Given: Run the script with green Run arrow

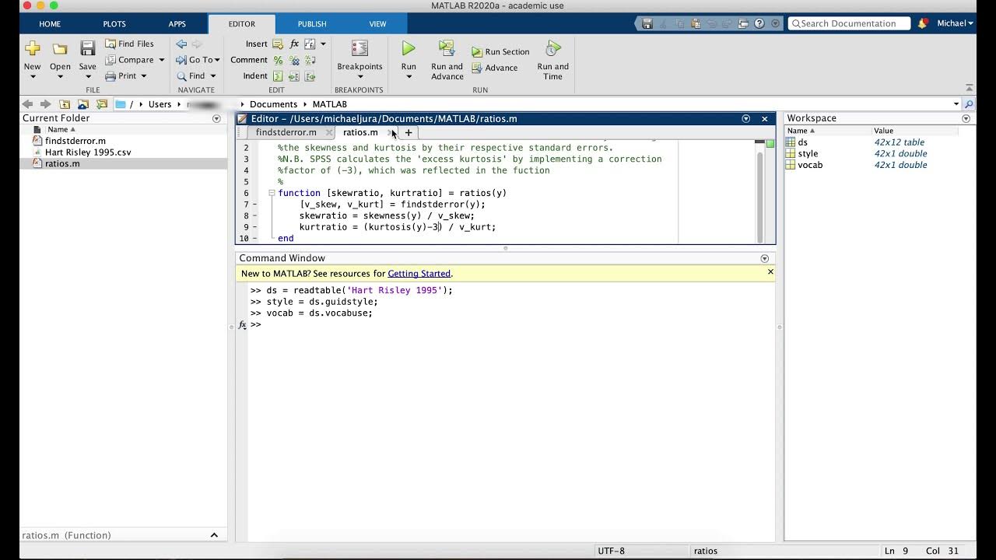Looking at the screenshot, I should (x=409, y=48).
